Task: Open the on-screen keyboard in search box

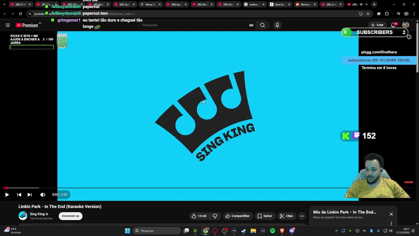Action: [x=251, y=25]
